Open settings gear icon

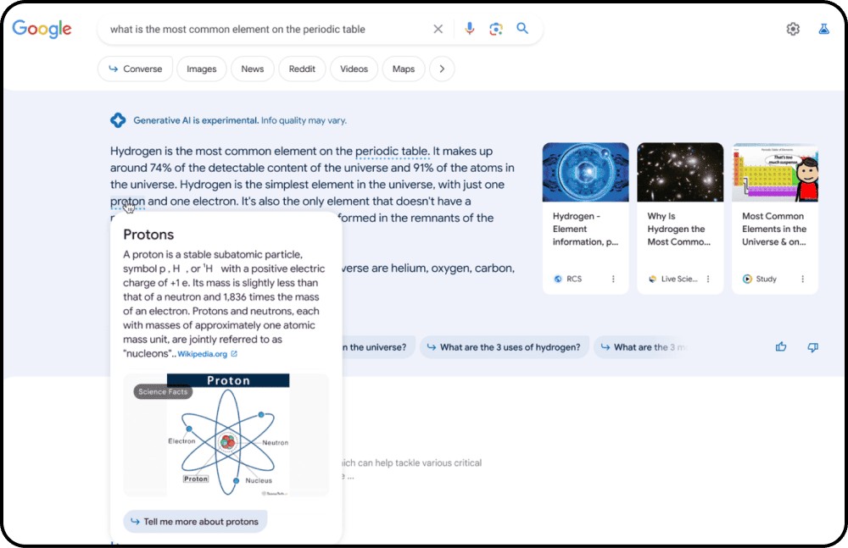793,29
